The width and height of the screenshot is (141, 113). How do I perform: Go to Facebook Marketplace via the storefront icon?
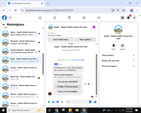point(84,18)
